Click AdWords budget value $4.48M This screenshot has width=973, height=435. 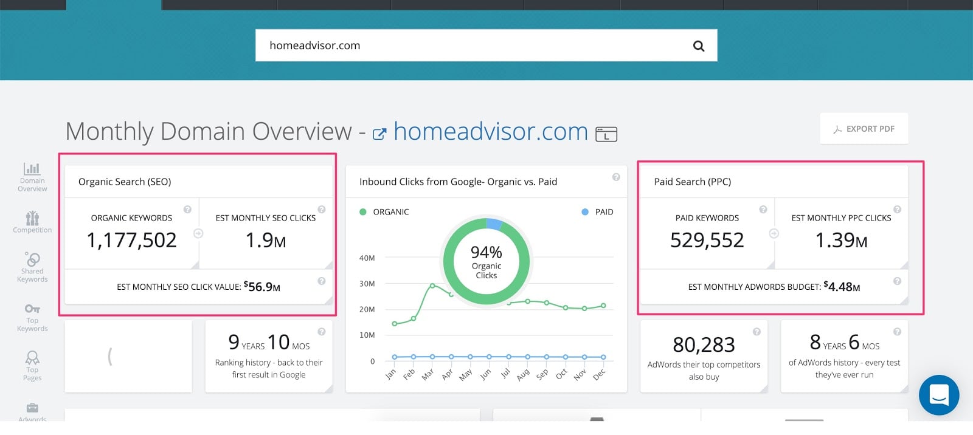(x=842, y=286)
